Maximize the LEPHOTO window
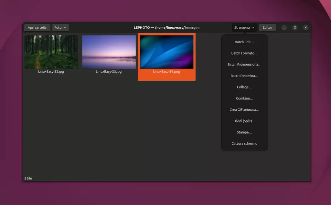Image resolution: width=331 pixels, height=205 pixels. point(295,27)
